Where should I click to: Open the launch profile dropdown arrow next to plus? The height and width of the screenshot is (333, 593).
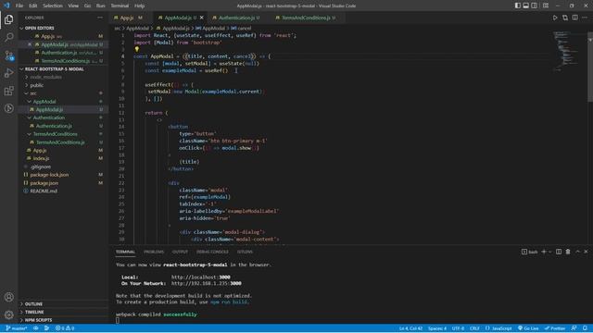pyautogui.click(x=550, y=252)
